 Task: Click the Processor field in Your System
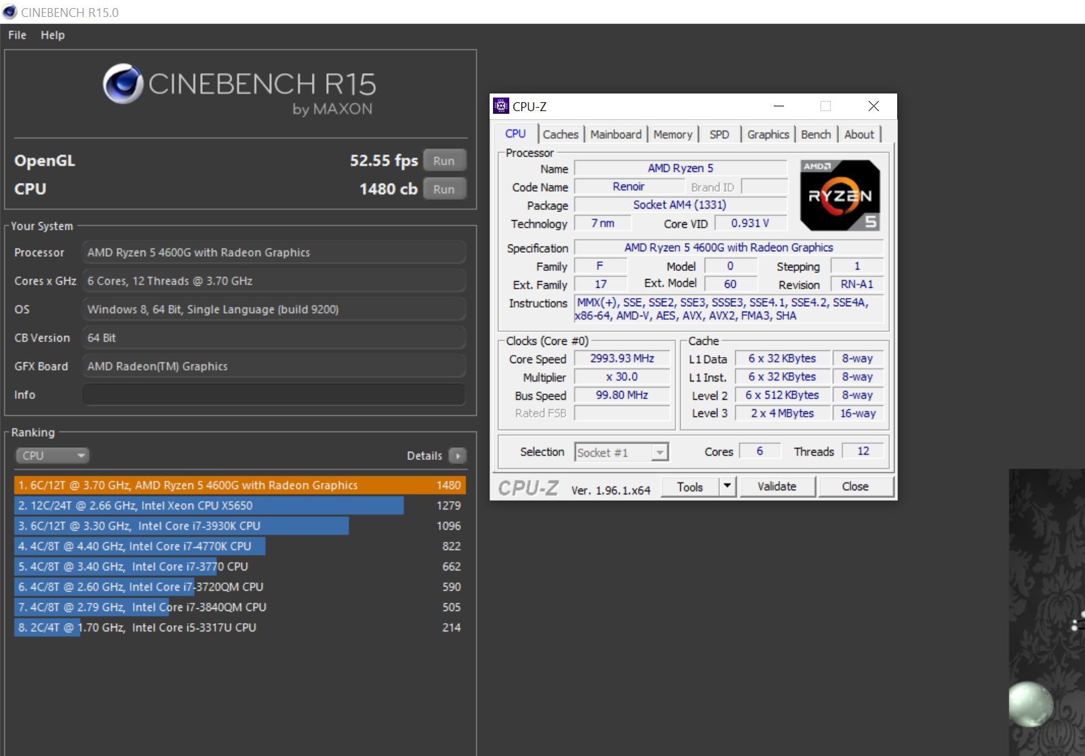point(274,253)
